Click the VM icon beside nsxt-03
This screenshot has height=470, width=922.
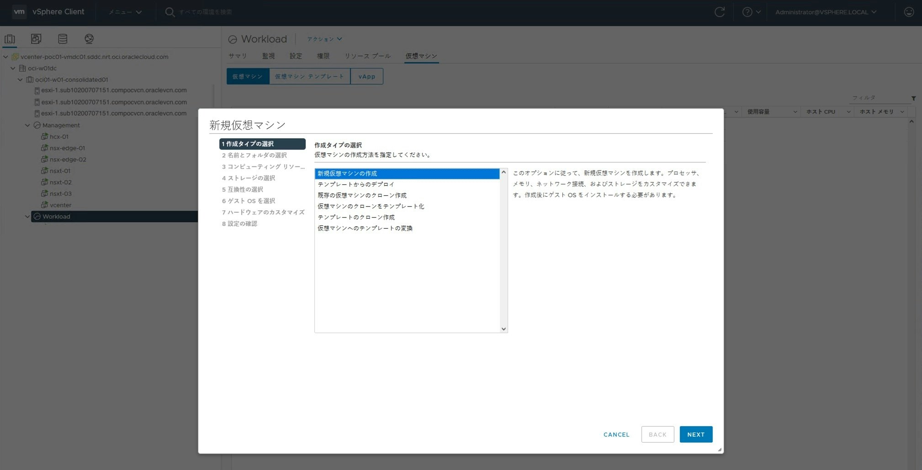tap(44, 193)
